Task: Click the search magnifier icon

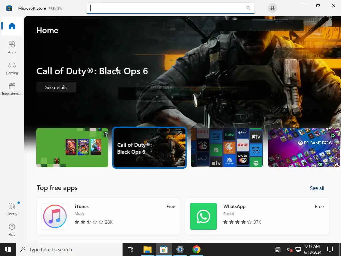Action: point(248,8)
